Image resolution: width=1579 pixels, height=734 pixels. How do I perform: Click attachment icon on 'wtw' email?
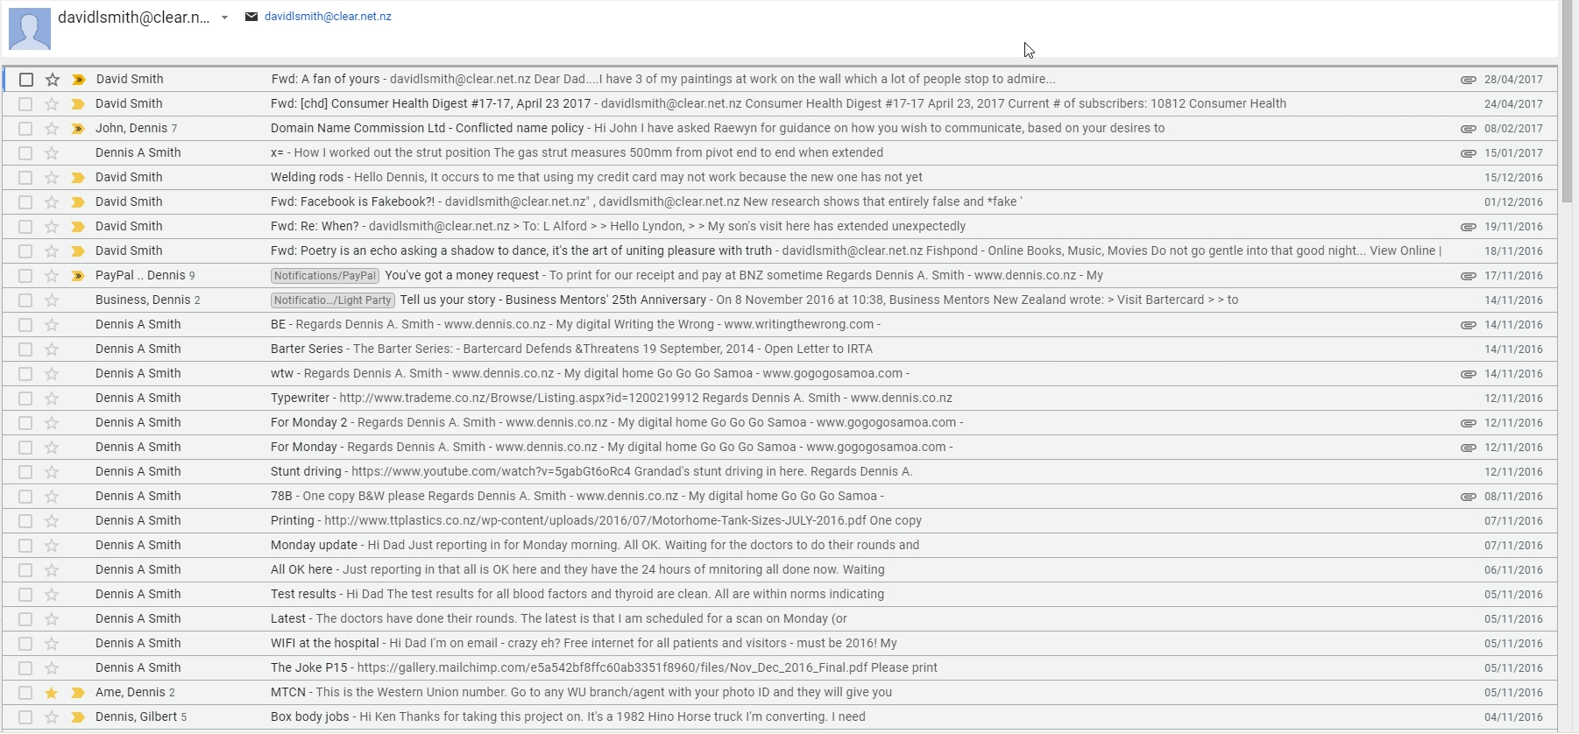[x=1469, y=374]
